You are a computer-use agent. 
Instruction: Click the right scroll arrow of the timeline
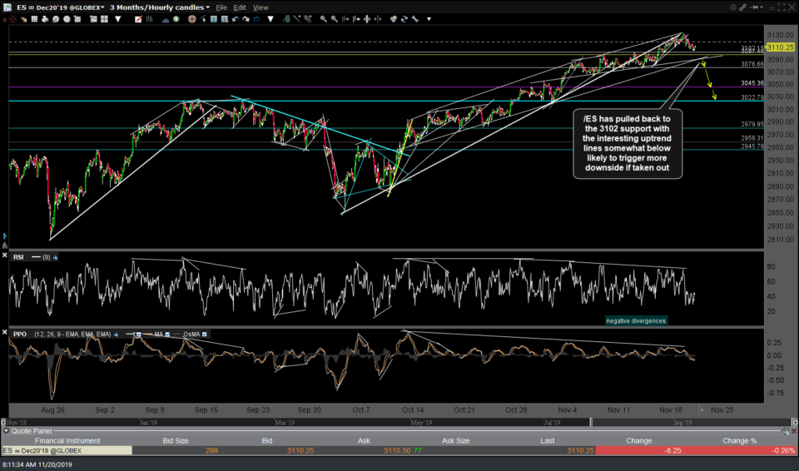794,422
